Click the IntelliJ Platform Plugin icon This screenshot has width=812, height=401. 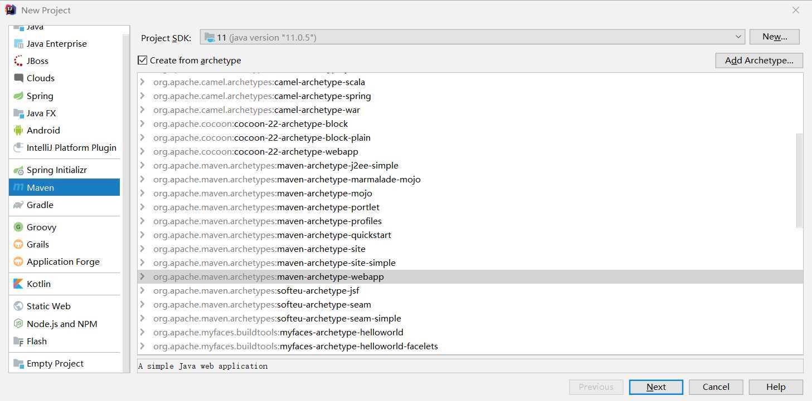[18, 148]
